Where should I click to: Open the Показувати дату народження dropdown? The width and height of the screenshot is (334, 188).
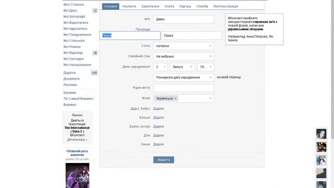click(184, 77)
